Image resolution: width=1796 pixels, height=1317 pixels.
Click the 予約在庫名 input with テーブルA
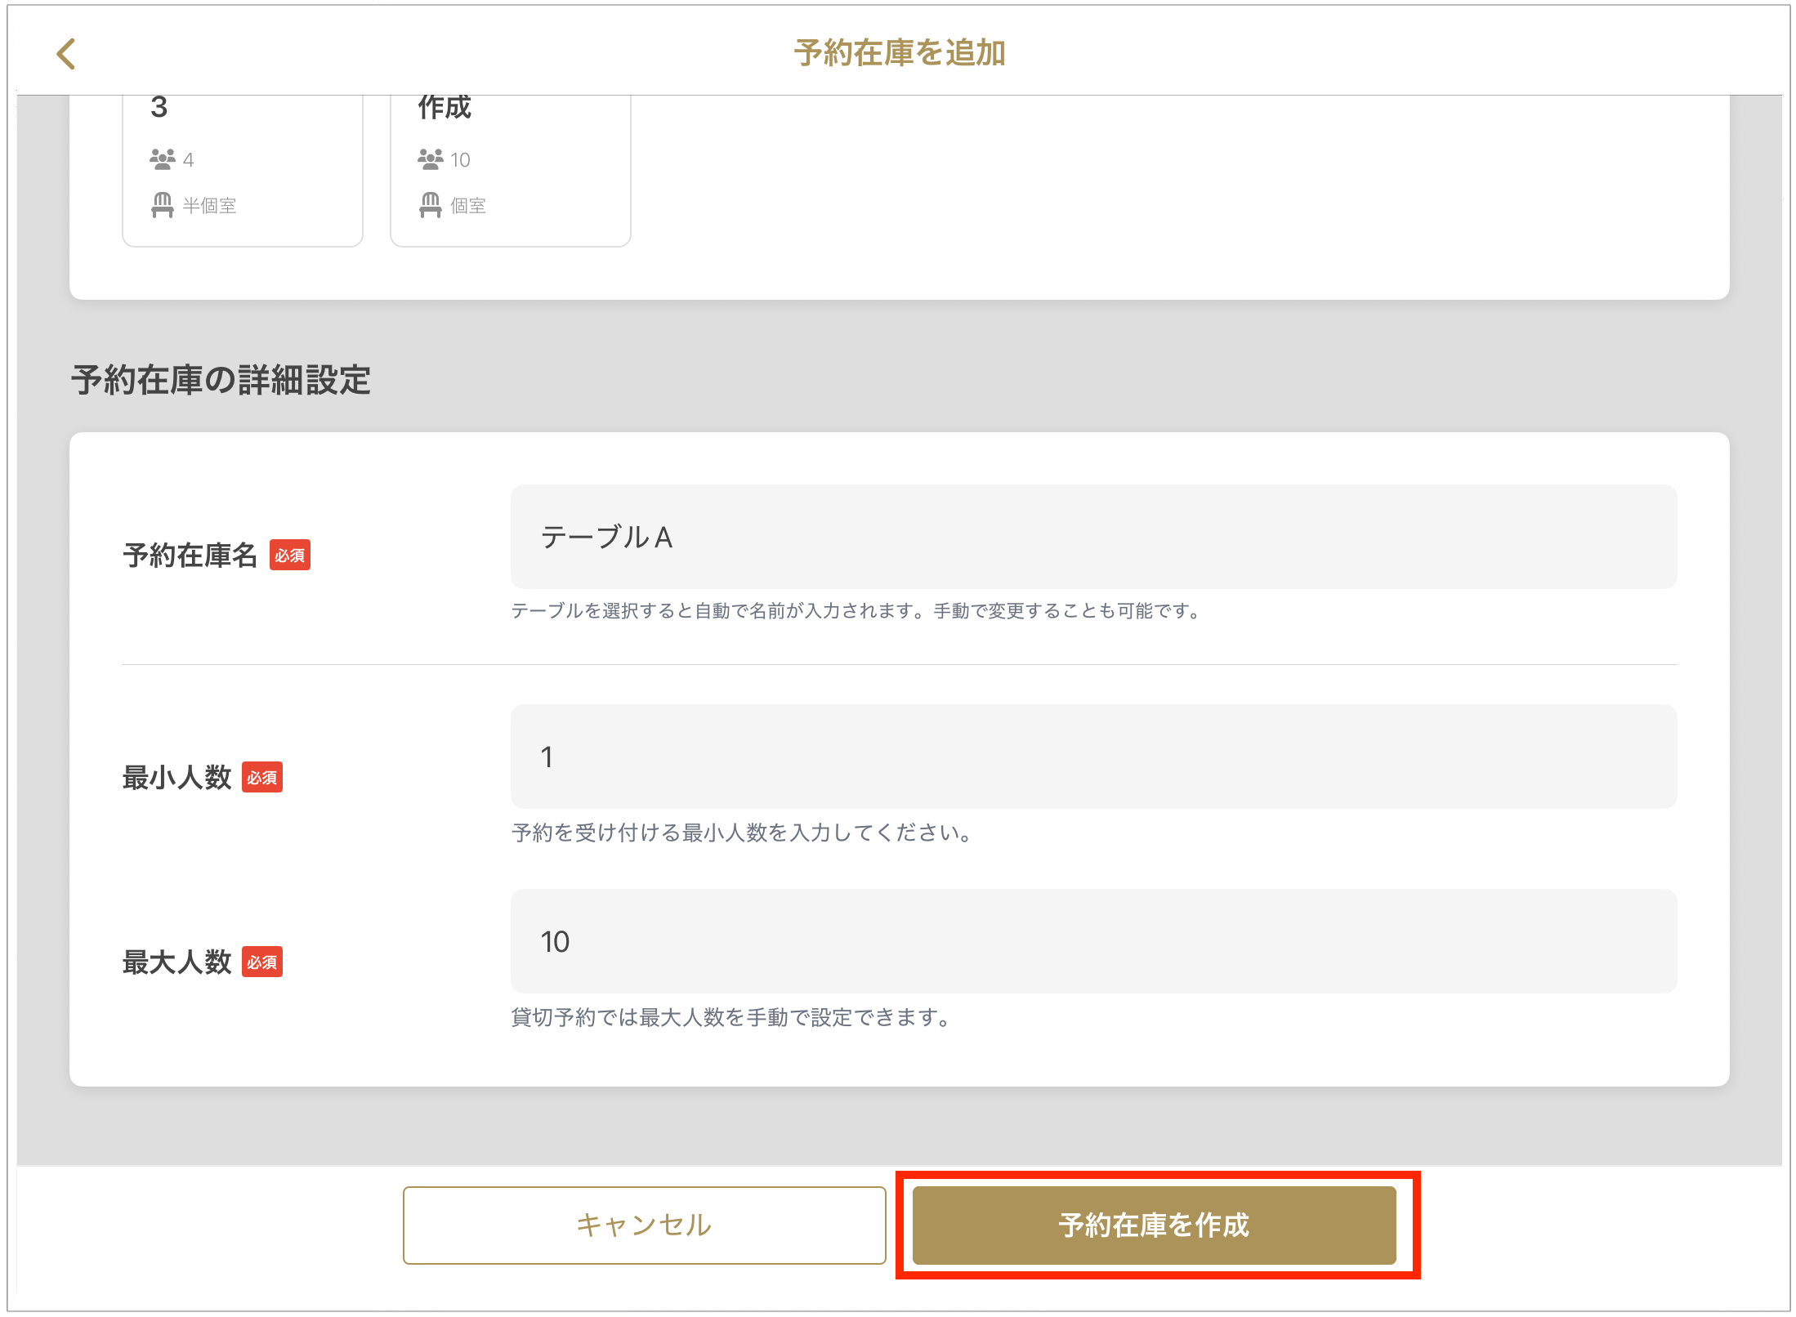[1093, 537]
